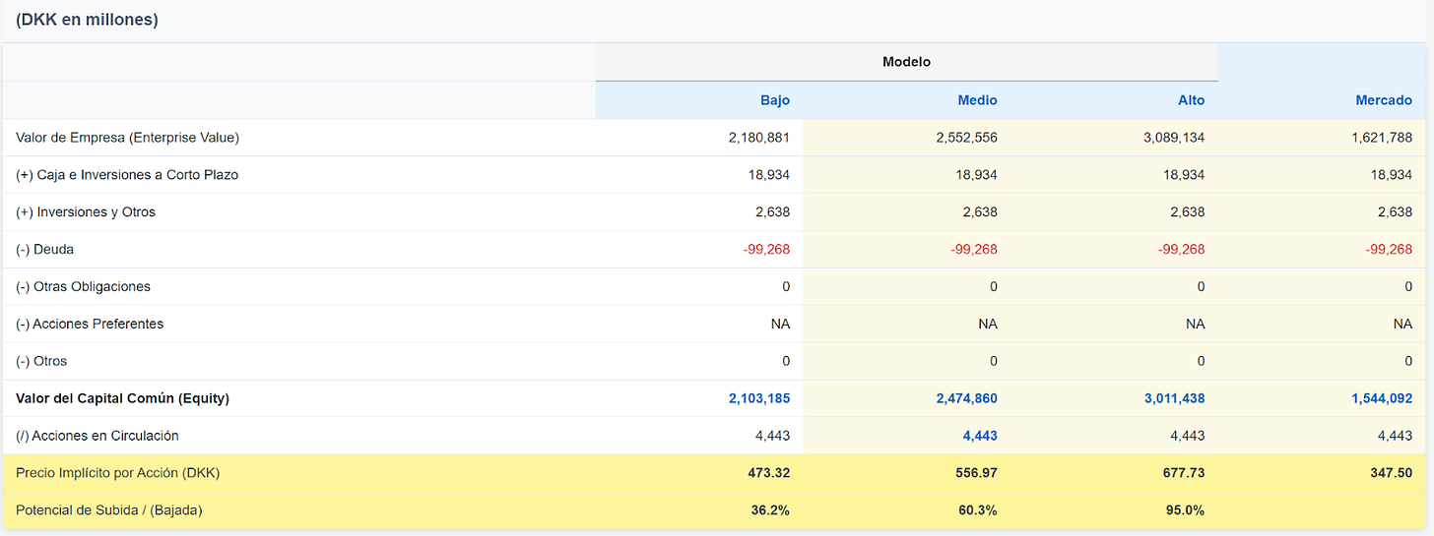This screenshot has height=536, width=1434.
Task: Click "Precio Implícito por Acción (DKK)" label
Action: point(117,473)
